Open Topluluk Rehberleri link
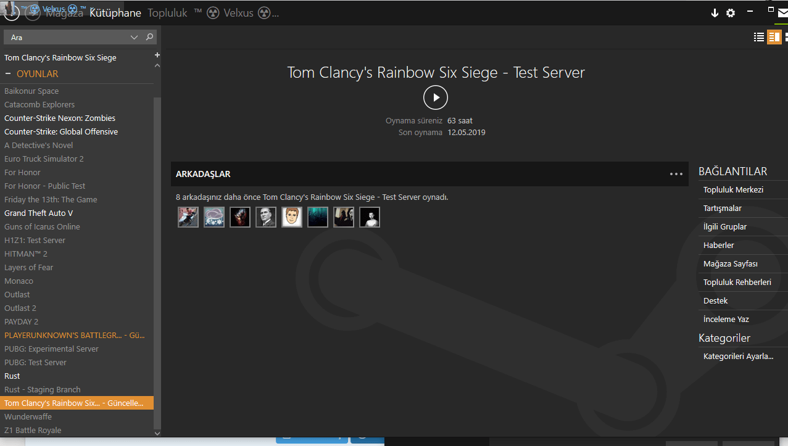This screenshot has height=446, width=788. (x=737, y=282)
